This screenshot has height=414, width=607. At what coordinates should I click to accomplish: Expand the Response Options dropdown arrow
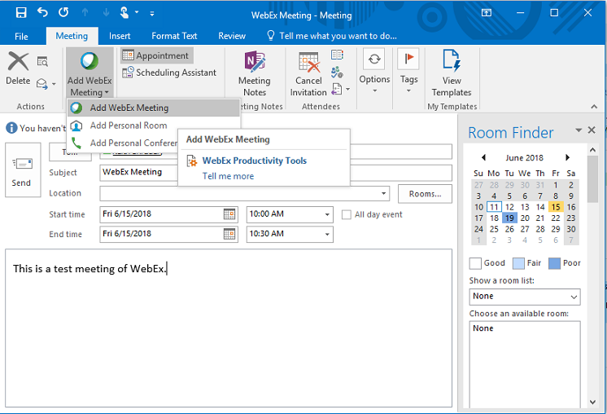click(348, 89)
